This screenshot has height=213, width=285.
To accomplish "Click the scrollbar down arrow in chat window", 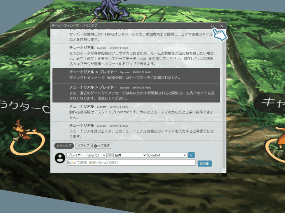I will click(x=224, y=171).
